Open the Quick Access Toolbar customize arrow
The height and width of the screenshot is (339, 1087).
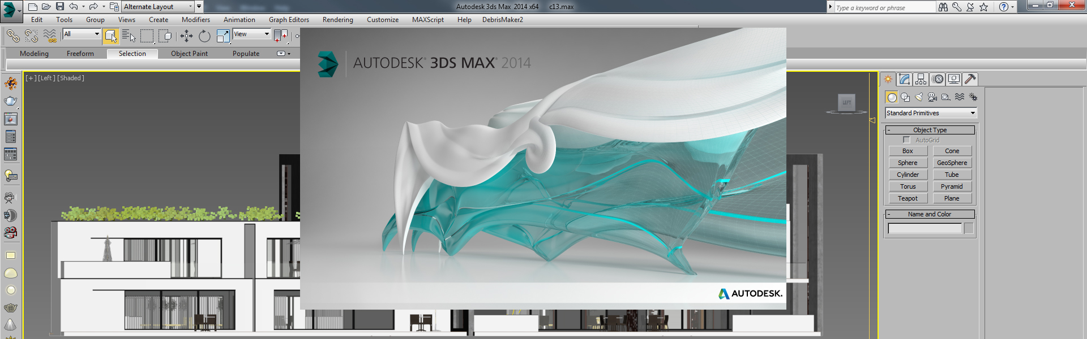[199, 7]
